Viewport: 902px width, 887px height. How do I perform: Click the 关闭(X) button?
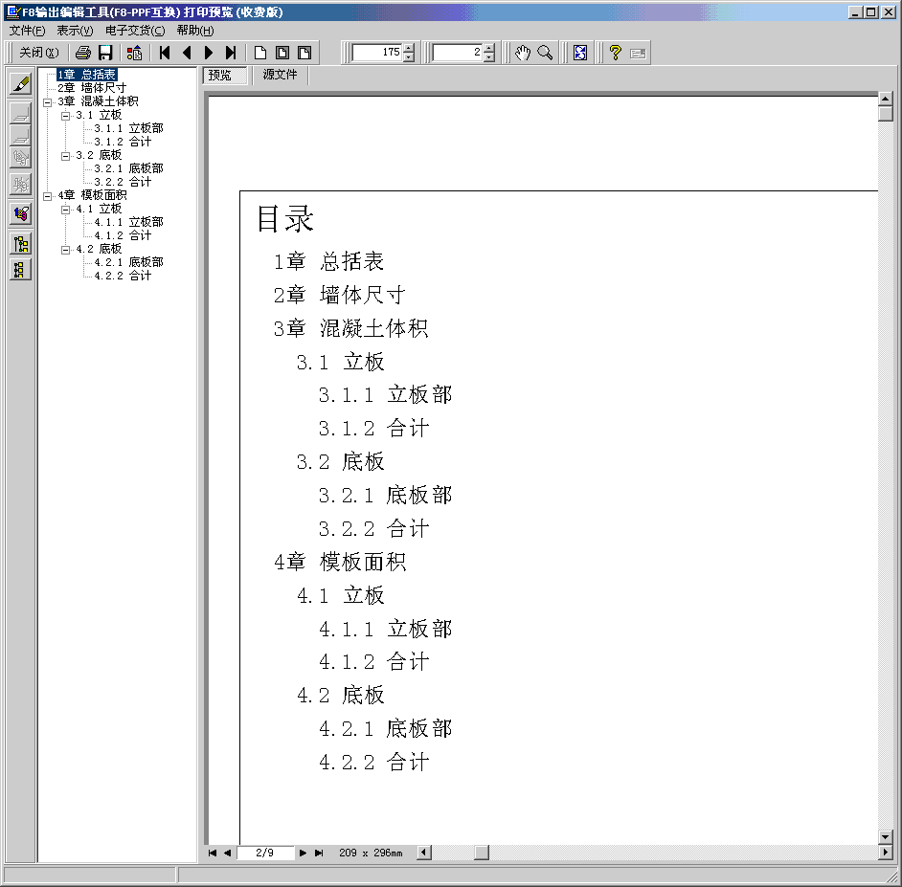tap(39, 53)
